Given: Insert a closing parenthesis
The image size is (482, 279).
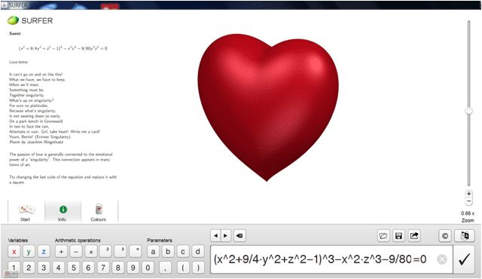Looking at the screenshot, I should click(x=198, y=267).
